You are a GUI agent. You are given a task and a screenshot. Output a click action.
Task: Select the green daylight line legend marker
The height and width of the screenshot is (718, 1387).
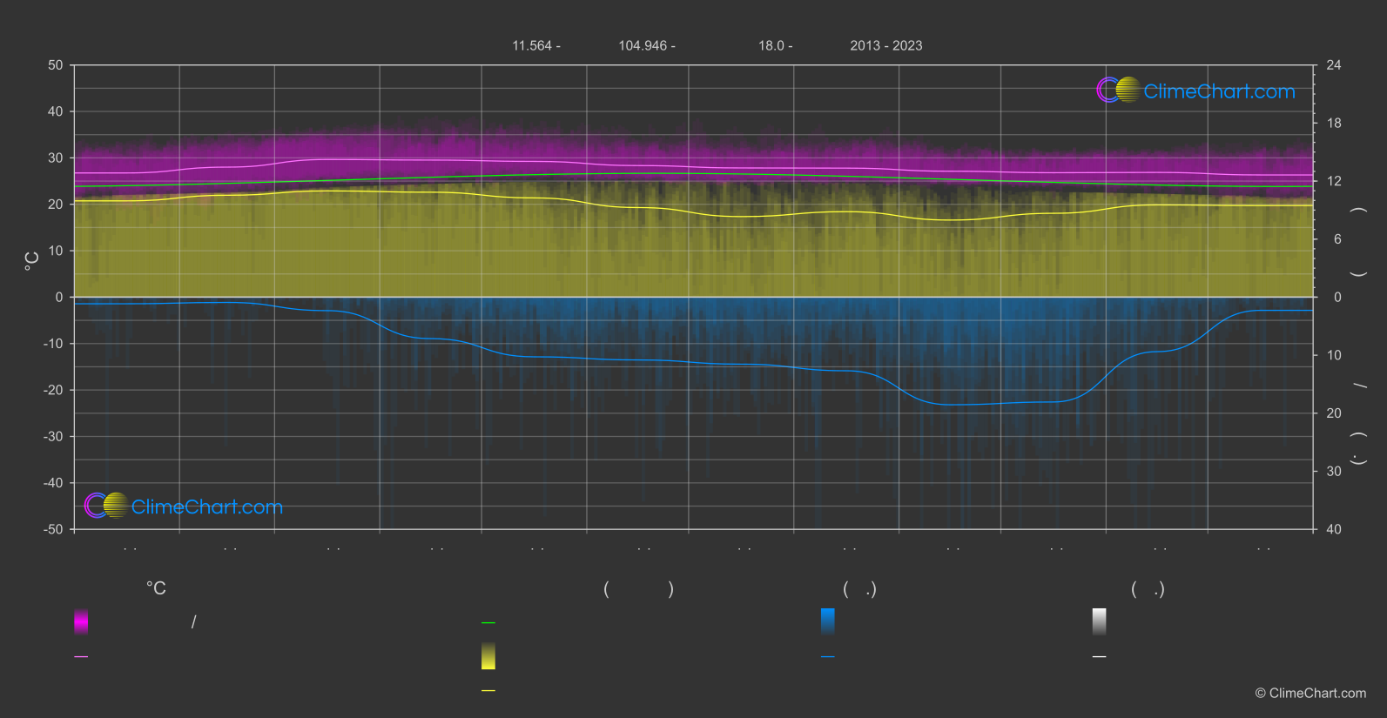pos(488,623)
